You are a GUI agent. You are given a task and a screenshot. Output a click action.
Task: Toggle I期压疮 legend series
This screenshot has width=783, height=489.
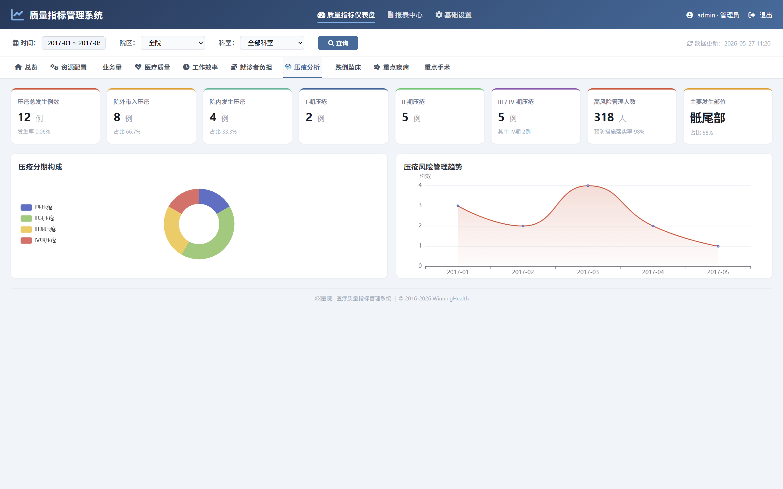coord(37,207)
